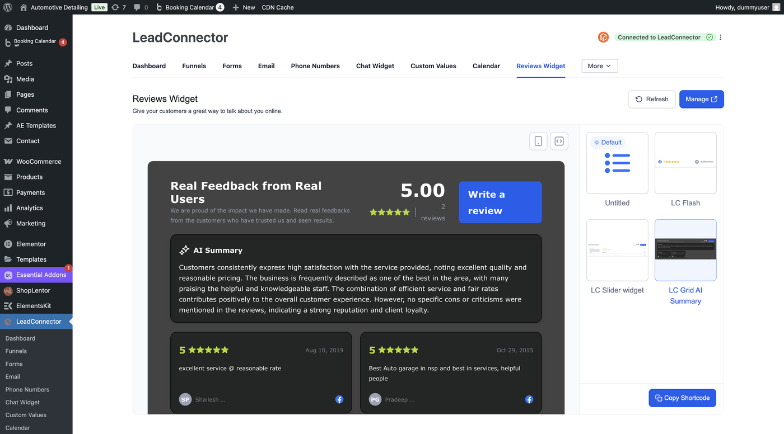The height and width of the screenshot is (434, 784).
Task: Expand the More tabs dropdown
Action: coord(599,66)
